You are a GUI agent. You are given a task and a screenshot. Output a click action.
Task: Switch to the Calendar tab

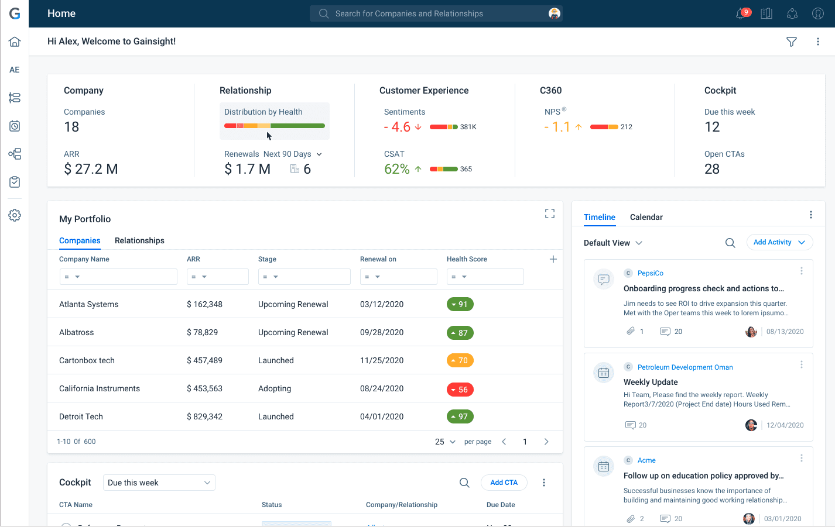[646, 217]
